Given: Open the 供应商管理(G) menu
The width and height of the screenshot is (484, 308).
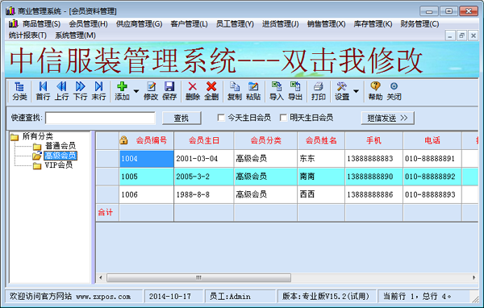Looking at the screenshot, I should [x=140, y=23].
